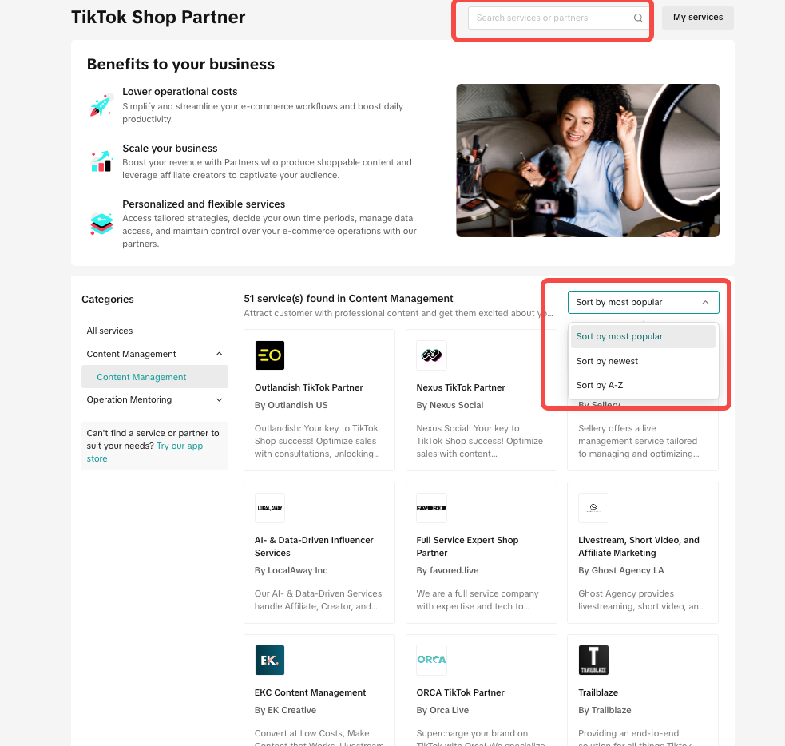Viewport: 785px width, 746px height.
Task: Select Content Management subcategory item
Action: pos(141,377)
